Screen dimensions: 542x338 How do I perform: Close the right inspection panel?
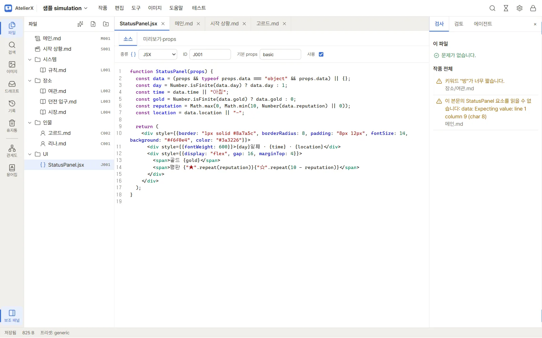[535, 24]
